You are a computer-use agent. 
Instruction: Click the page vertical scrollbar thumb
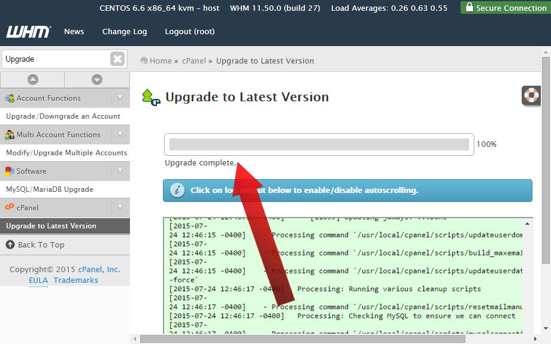click(x=546, y=160)
